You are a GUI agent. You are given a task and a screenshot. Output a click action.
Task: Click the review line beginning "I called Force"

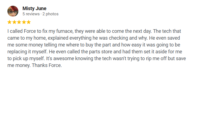point(94,31)
